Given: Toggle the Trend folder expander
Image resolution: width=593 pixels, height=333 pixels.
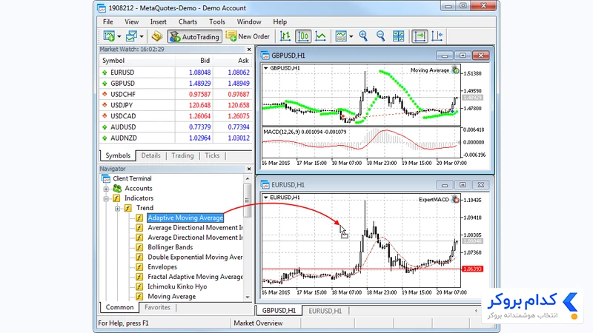Looking at the screenshot, I should click(118, 208).
